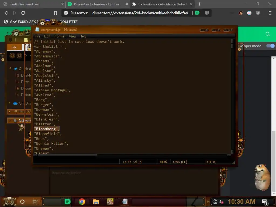This screenshot has width=276, height=207.
Task: Select Desktop in File Explorer sidebar
Action: pos(24,75)
